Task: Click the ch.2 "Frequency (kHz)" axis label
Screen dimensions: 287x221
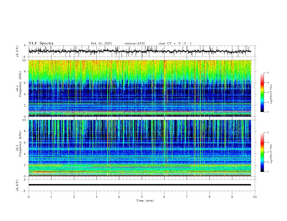Action: [20, 144]
